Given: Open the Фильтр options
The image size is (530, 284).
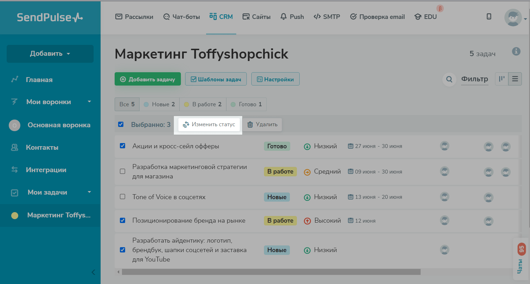Looking at the screenshot, I should pyautogui.click(x=475, y=79).
